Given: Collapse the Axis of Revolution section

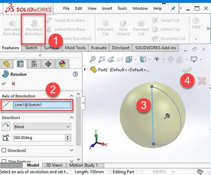Looking at the screenshot, I should pos(72,96).
